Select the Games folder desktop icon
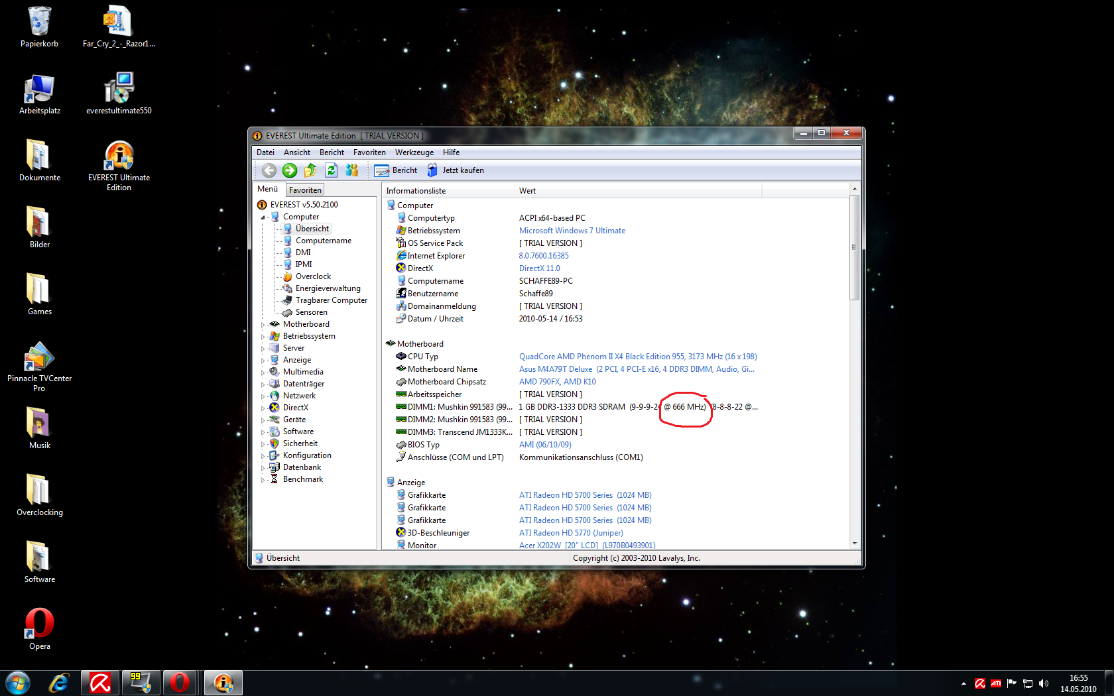The height and width of the screenshot is (696, 1114). (40, 295)
